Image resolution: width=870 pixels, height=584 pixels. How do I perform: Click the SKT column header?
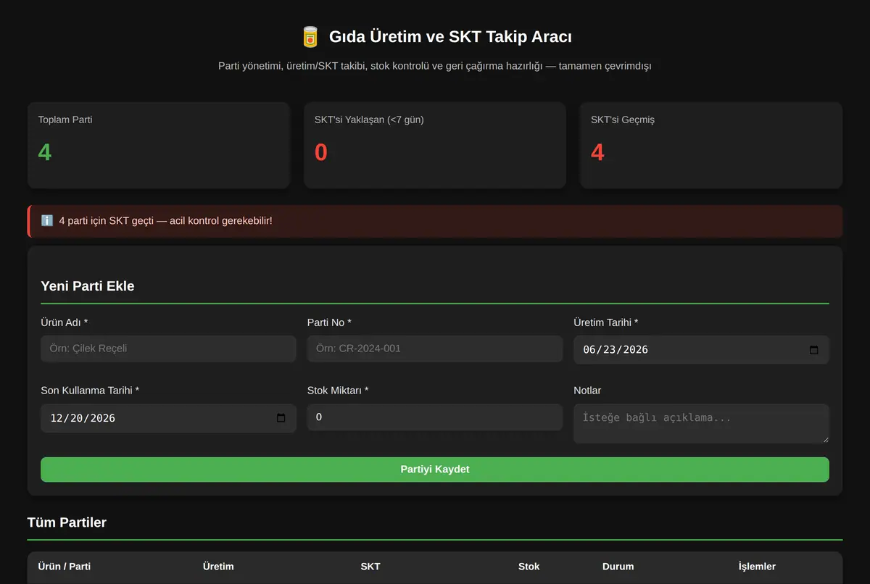point(370,567)
